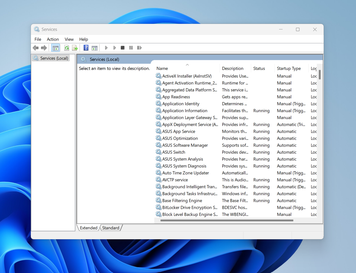
Task: Click the horizontal scrollbar below the services list
Action: click(x=227, y=221)
